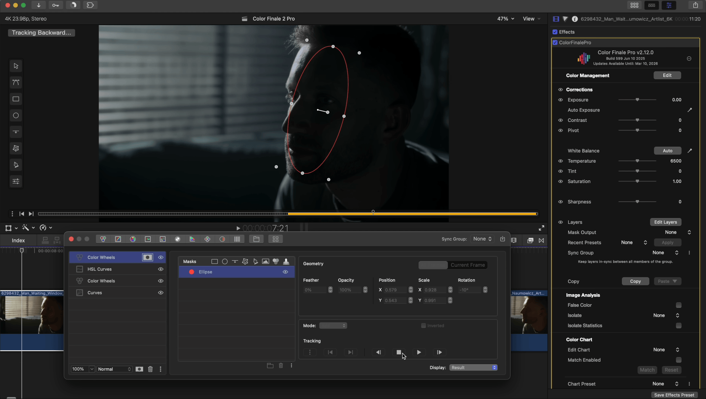This screenshot has width=706, height=399.
Task: Select the arrow pointer tool in the viewer toolbar
Action: [16, 66]
